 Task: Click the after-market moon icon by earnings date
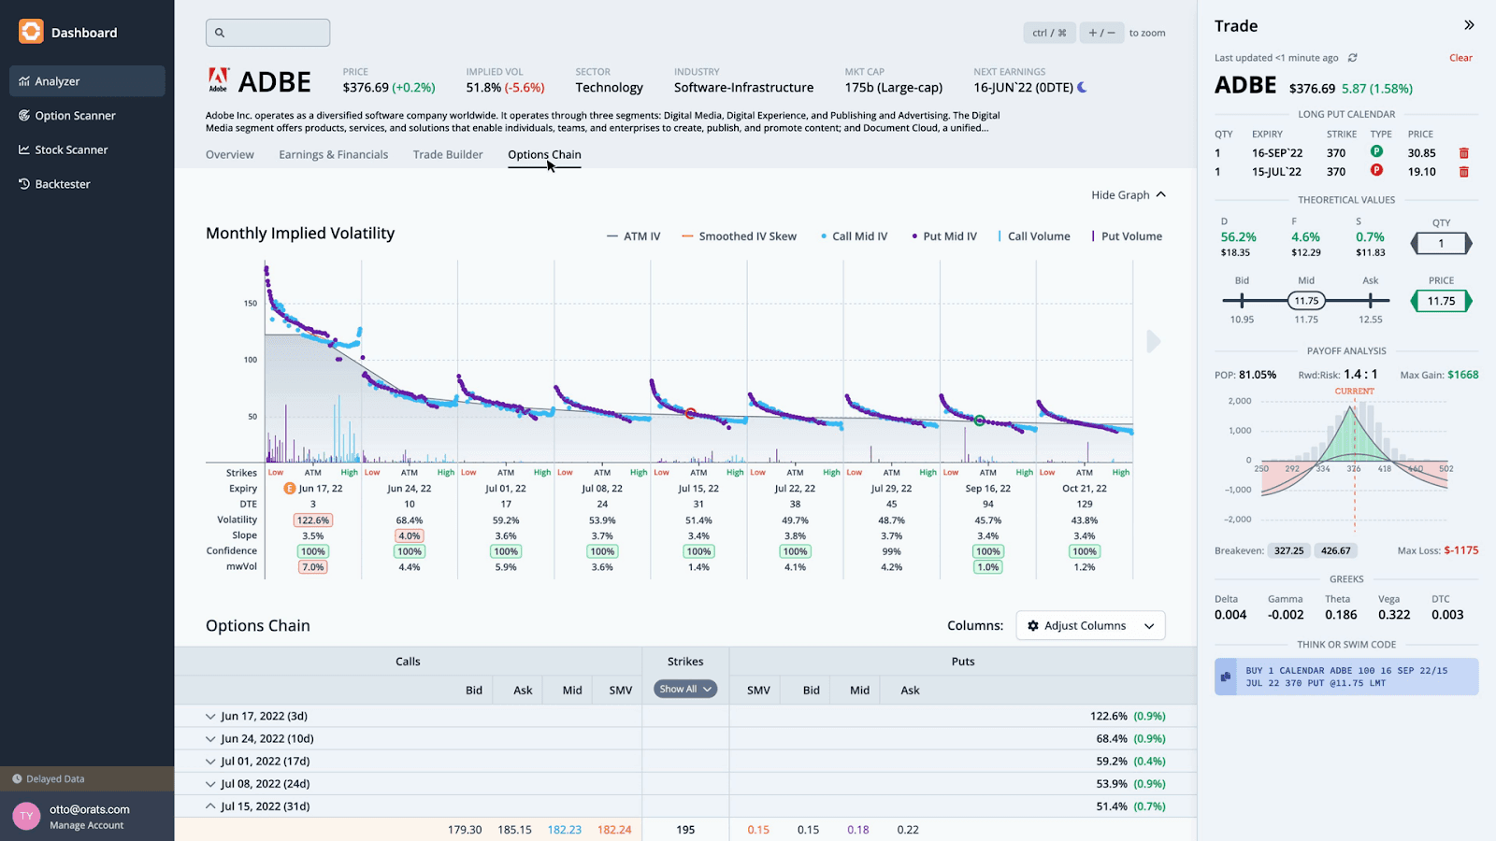(x=1082, y=88)
